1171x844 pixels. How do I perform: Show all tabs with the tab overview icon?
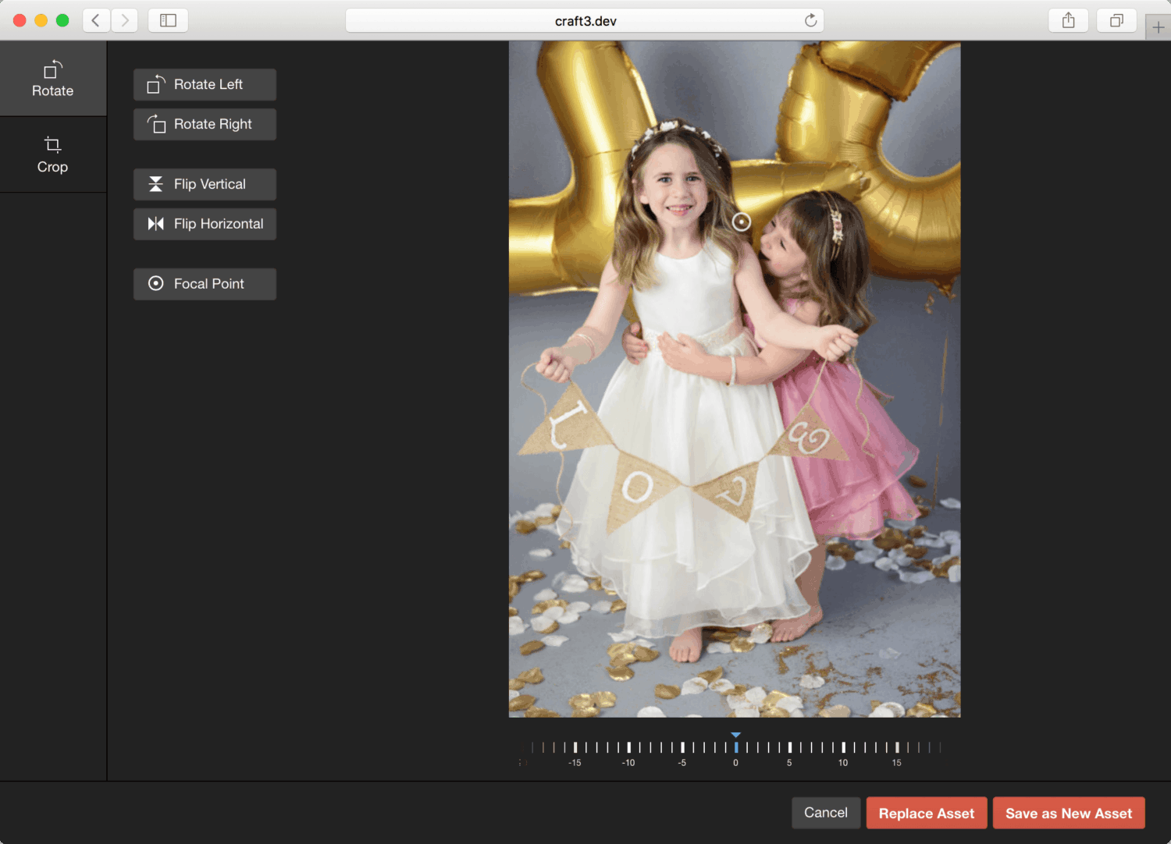[x=1116, y=20]
